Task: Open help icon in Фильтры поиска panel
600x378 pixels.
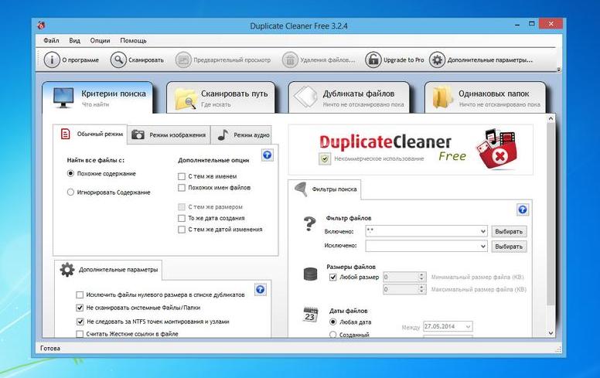Action: click(x=523, y=209)
